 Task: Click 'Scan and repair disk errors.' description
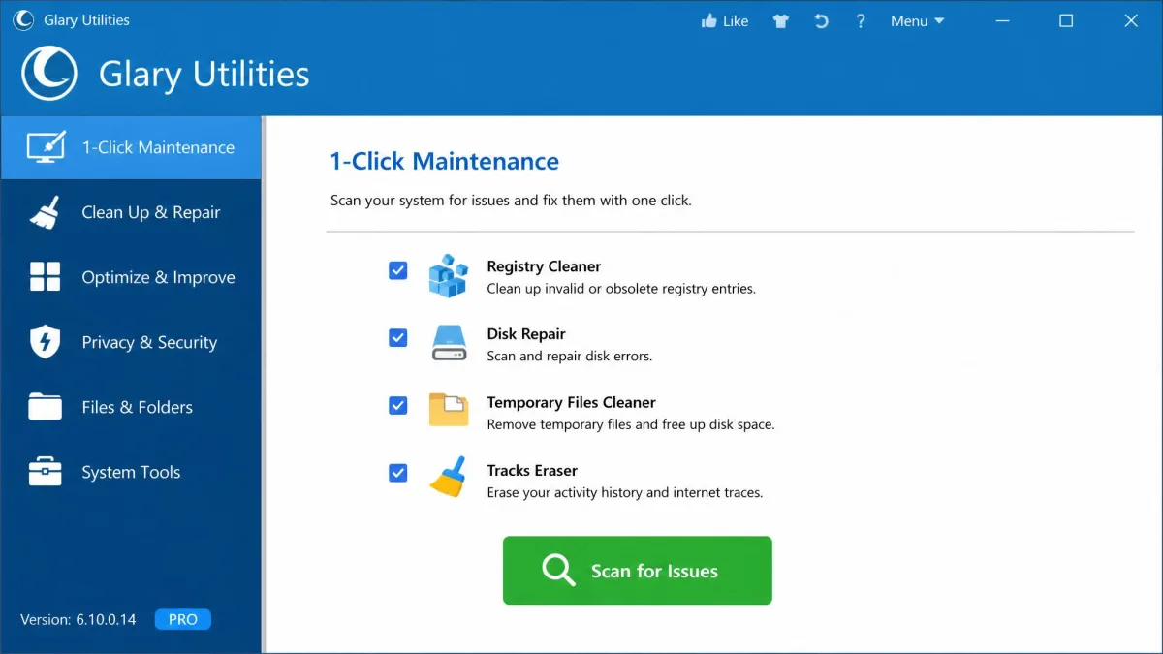pos(570,356)
